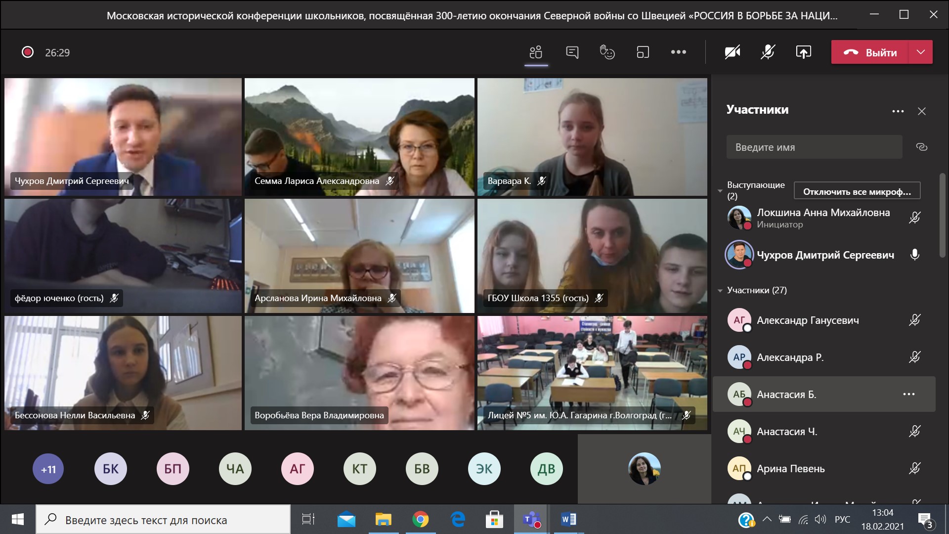Click the muted mic icon for Анастасия Ч.
This screenshot has height=534, width=949.
coord(915,431)
